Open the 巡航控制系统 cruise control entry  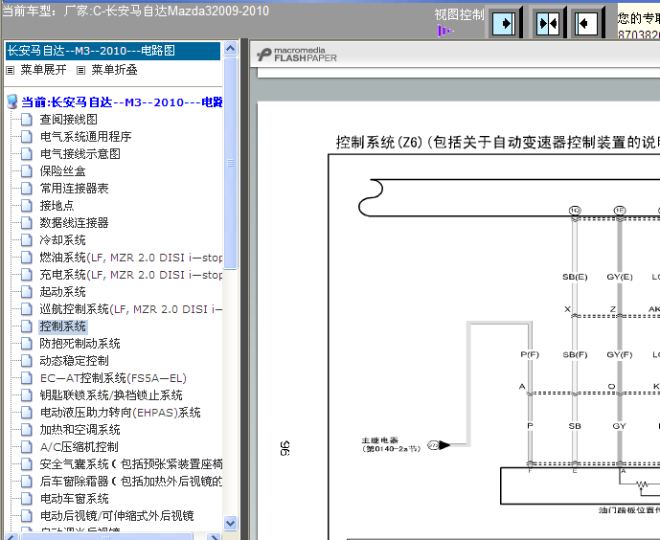coord(131,309)
